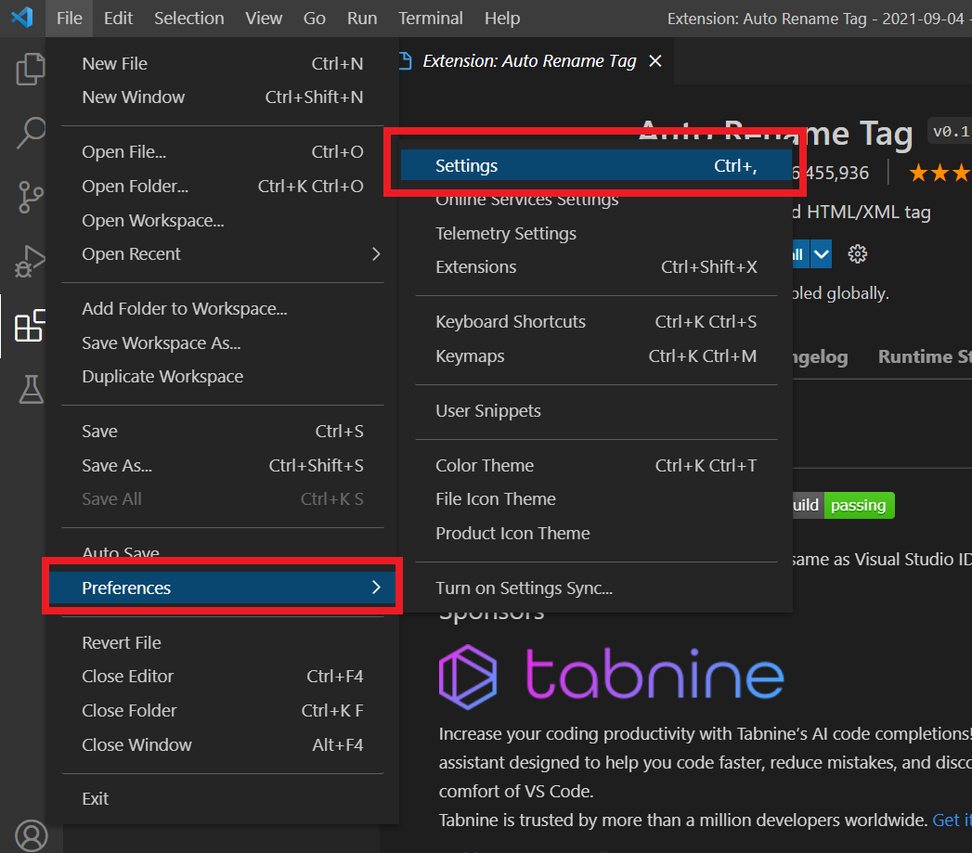Open the Terminal menu
This screenshot has width=972, height=853.
(x=430, y=19)
